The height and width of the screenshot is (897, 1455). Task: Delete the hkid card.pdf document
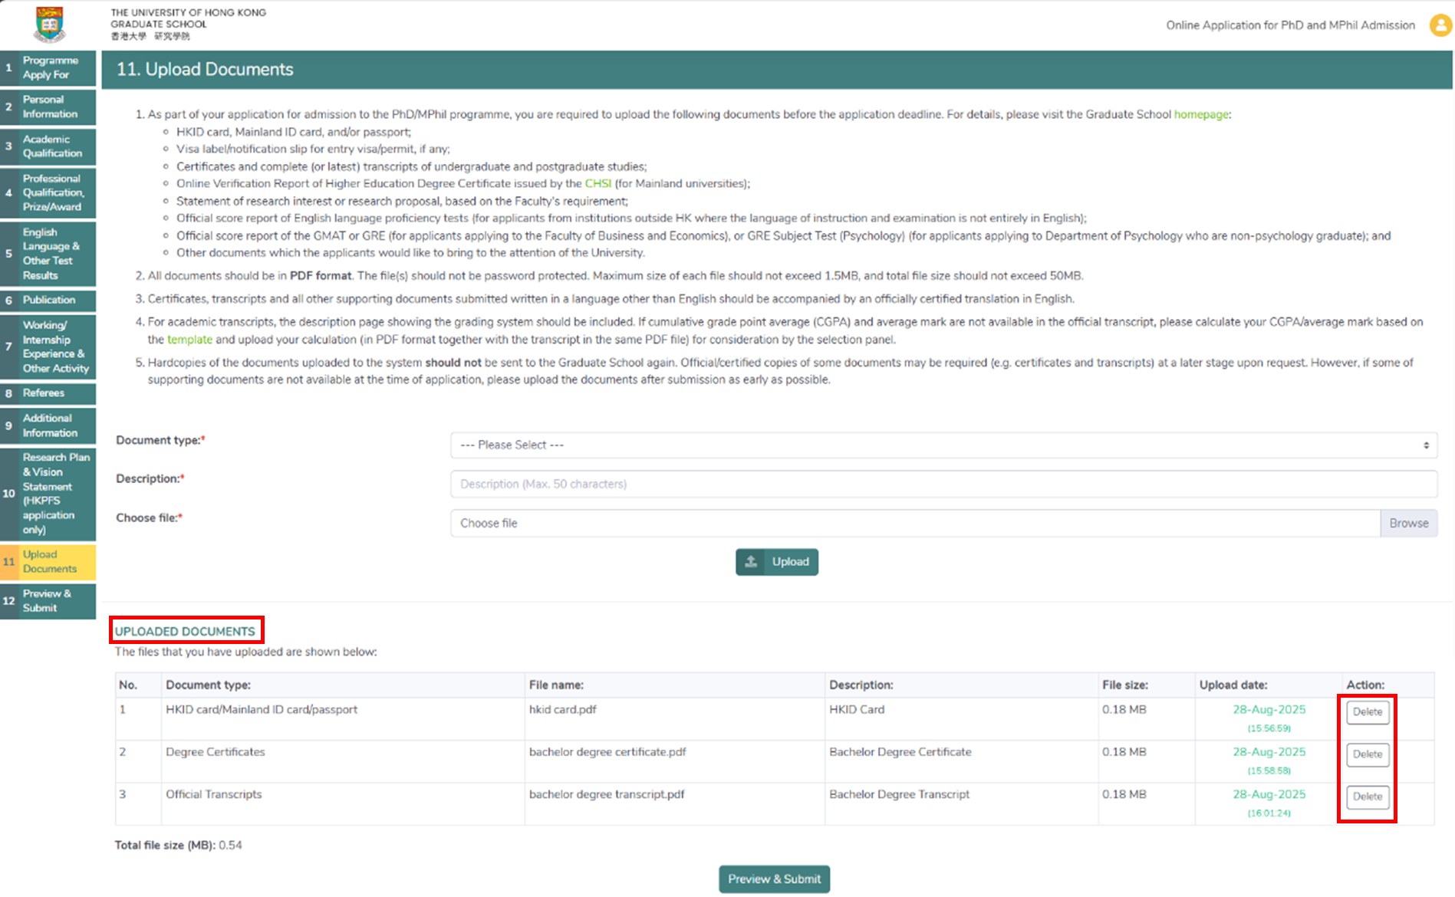[1368, 711]
